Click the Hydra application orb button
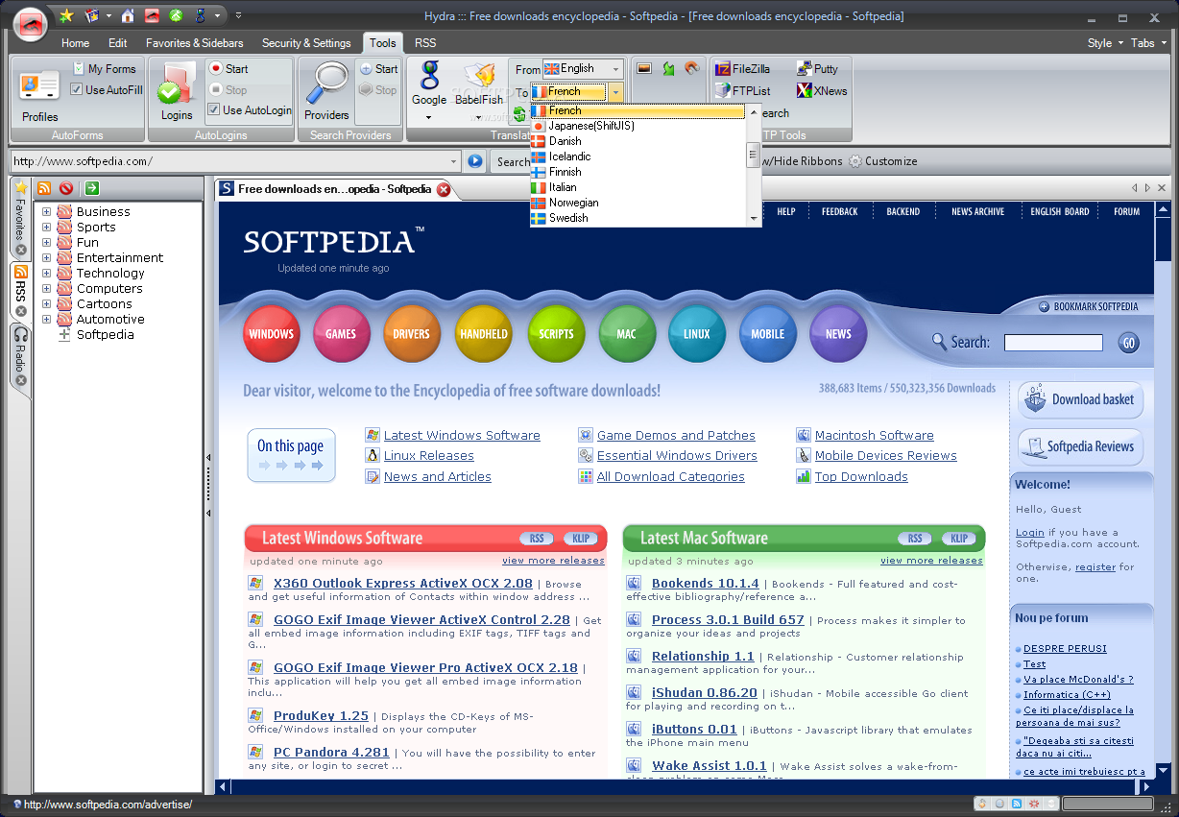 click(x=32, y=23)
